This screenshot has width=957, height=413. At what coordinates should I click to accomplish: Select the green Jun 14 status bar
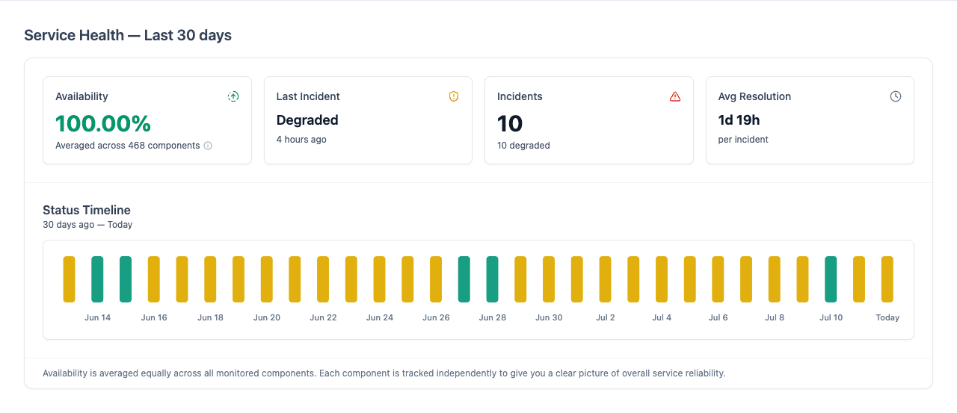tap(97, 279)
